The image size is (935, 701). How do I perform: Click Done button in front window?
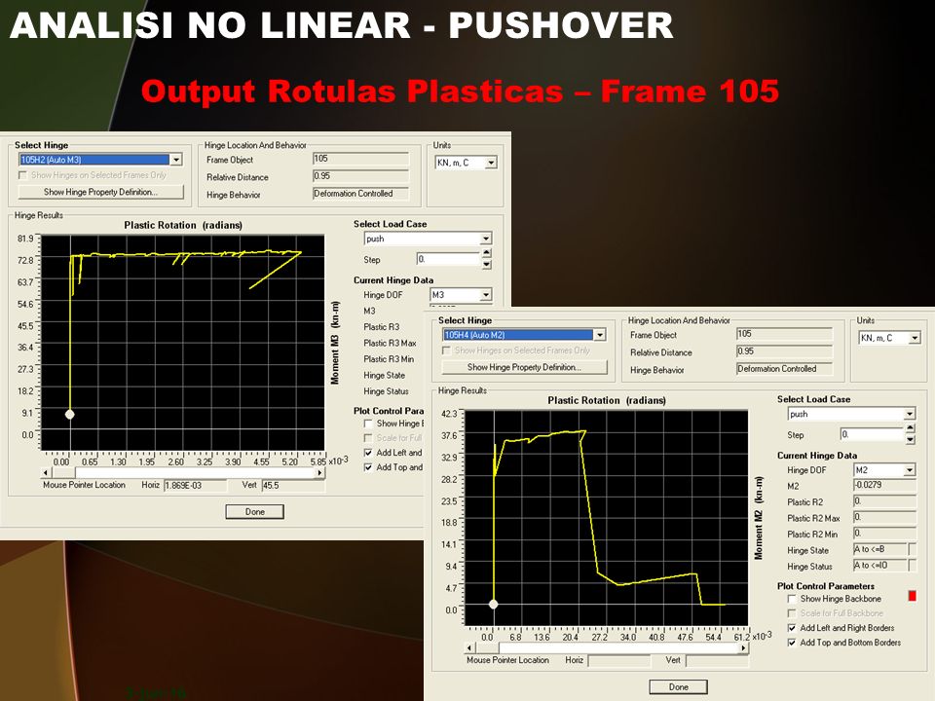[678, 686]
